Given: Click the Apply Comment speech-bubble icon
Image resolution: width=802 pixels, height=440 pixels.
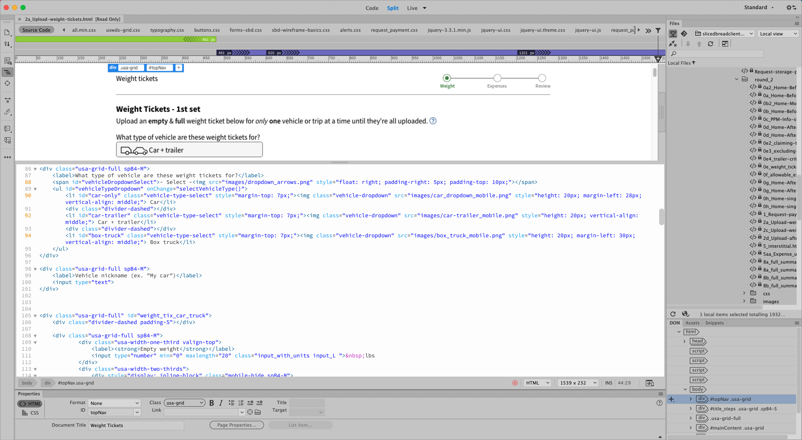Looking at the screenshot, I should coord(7,129).
